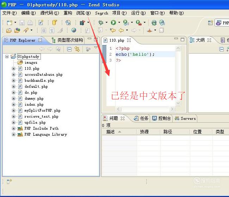The height and width of the screenshot is (197, 229).
Task: Toggle Link with Editor in PHP Explorer
Action: click(77, 49)
